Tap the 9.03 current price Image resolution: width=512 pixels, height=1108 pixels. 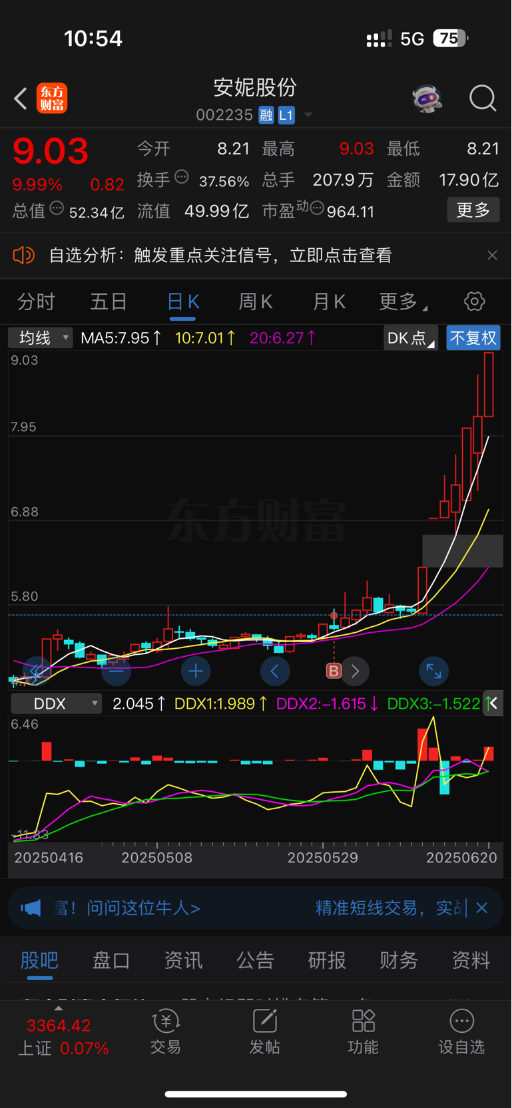(51, 151)
